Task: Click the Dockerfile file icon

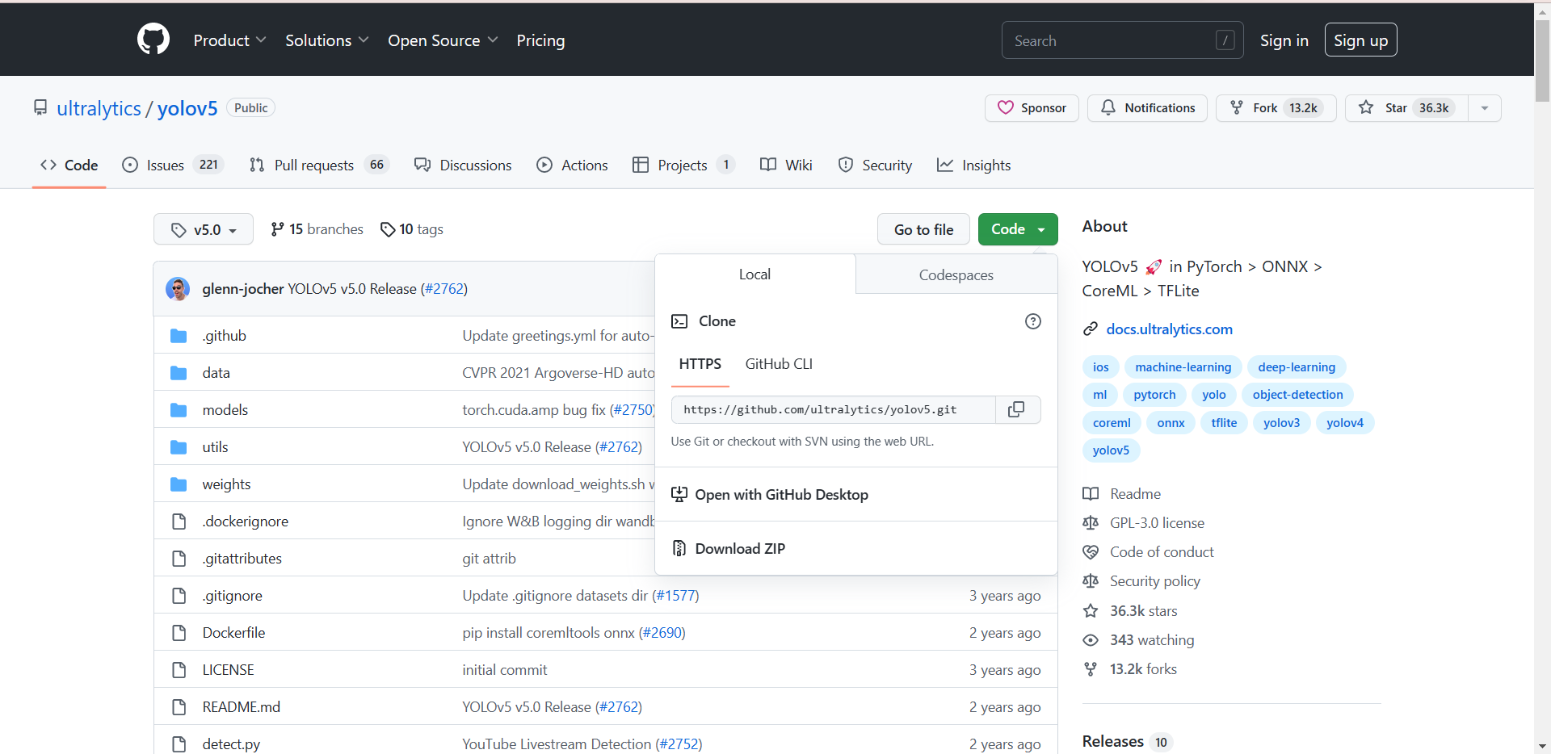Action: [179, 633]
